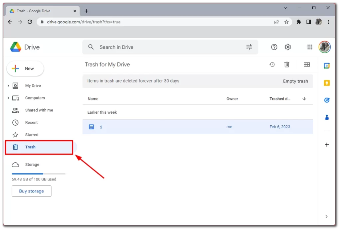Click the magnifier search icon
Screen dimensions: 341x231
[x=91, y=47]
